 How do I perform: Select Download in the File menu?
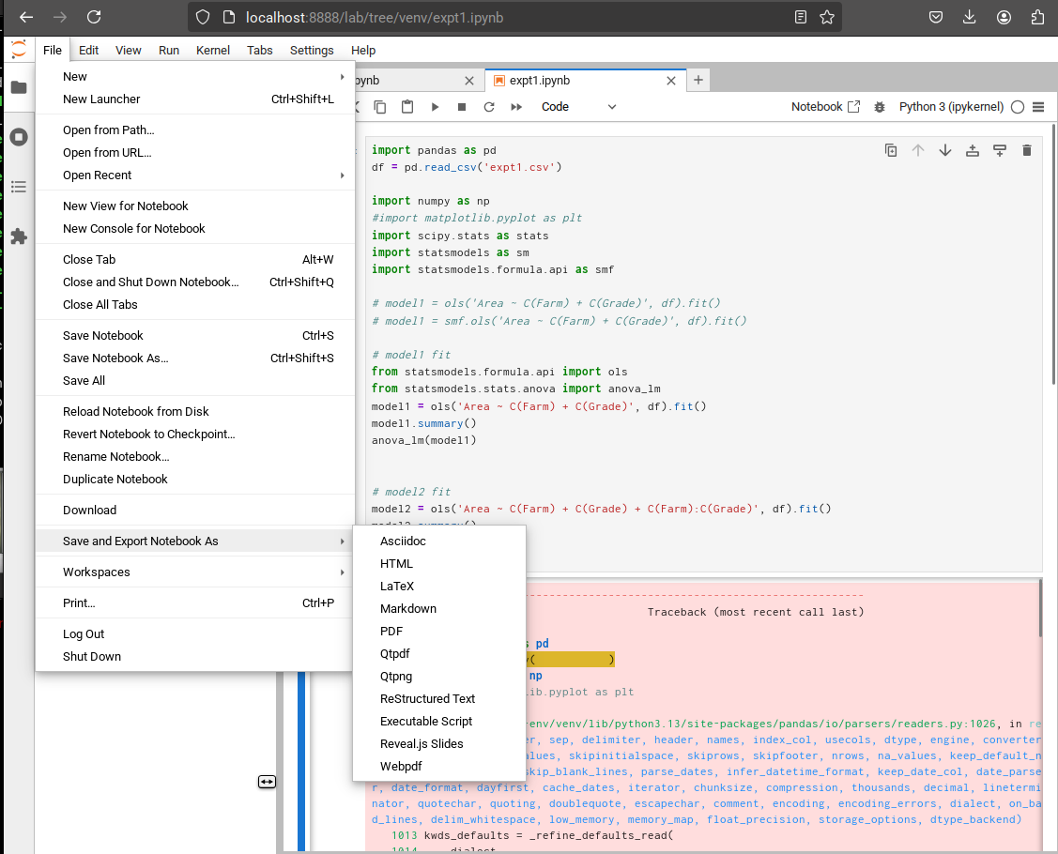(194, 510)
